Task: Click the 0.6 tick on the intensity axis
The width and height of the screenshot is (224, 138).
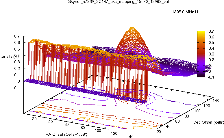Action: (x=17, y=42)
